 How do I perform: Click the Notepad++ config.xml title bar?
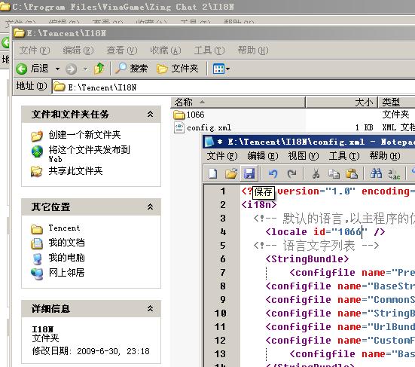pos(309,142)
